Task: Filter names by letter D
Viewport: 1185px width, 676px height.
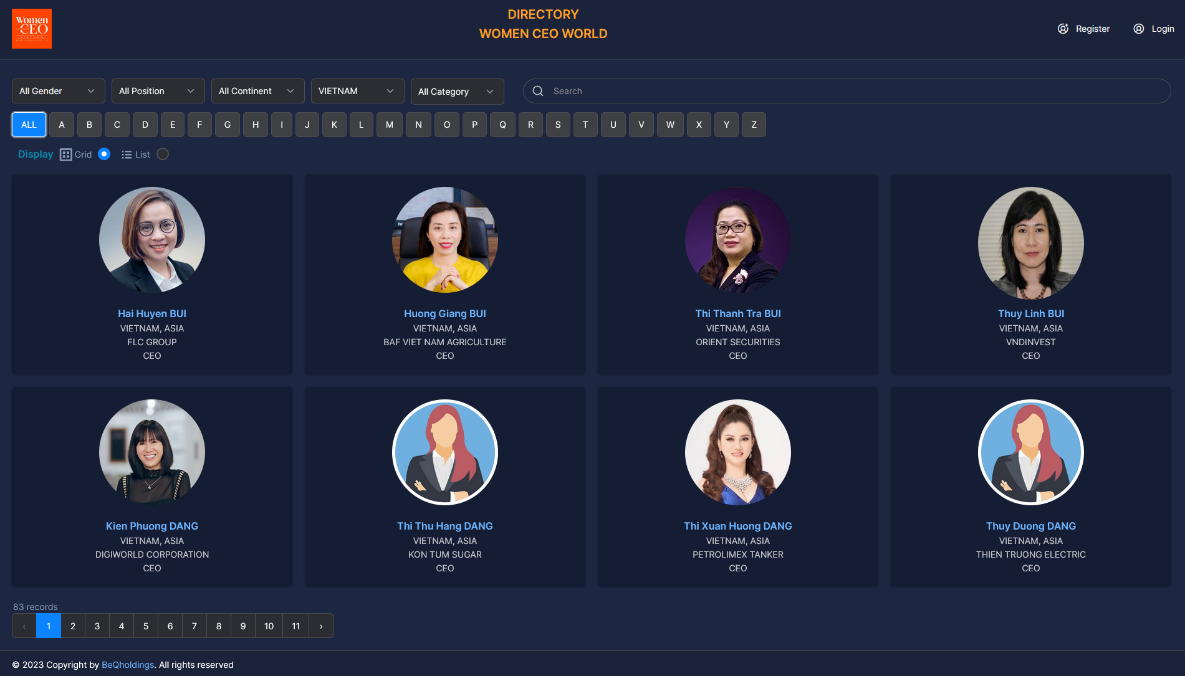Action: (145, 125)
